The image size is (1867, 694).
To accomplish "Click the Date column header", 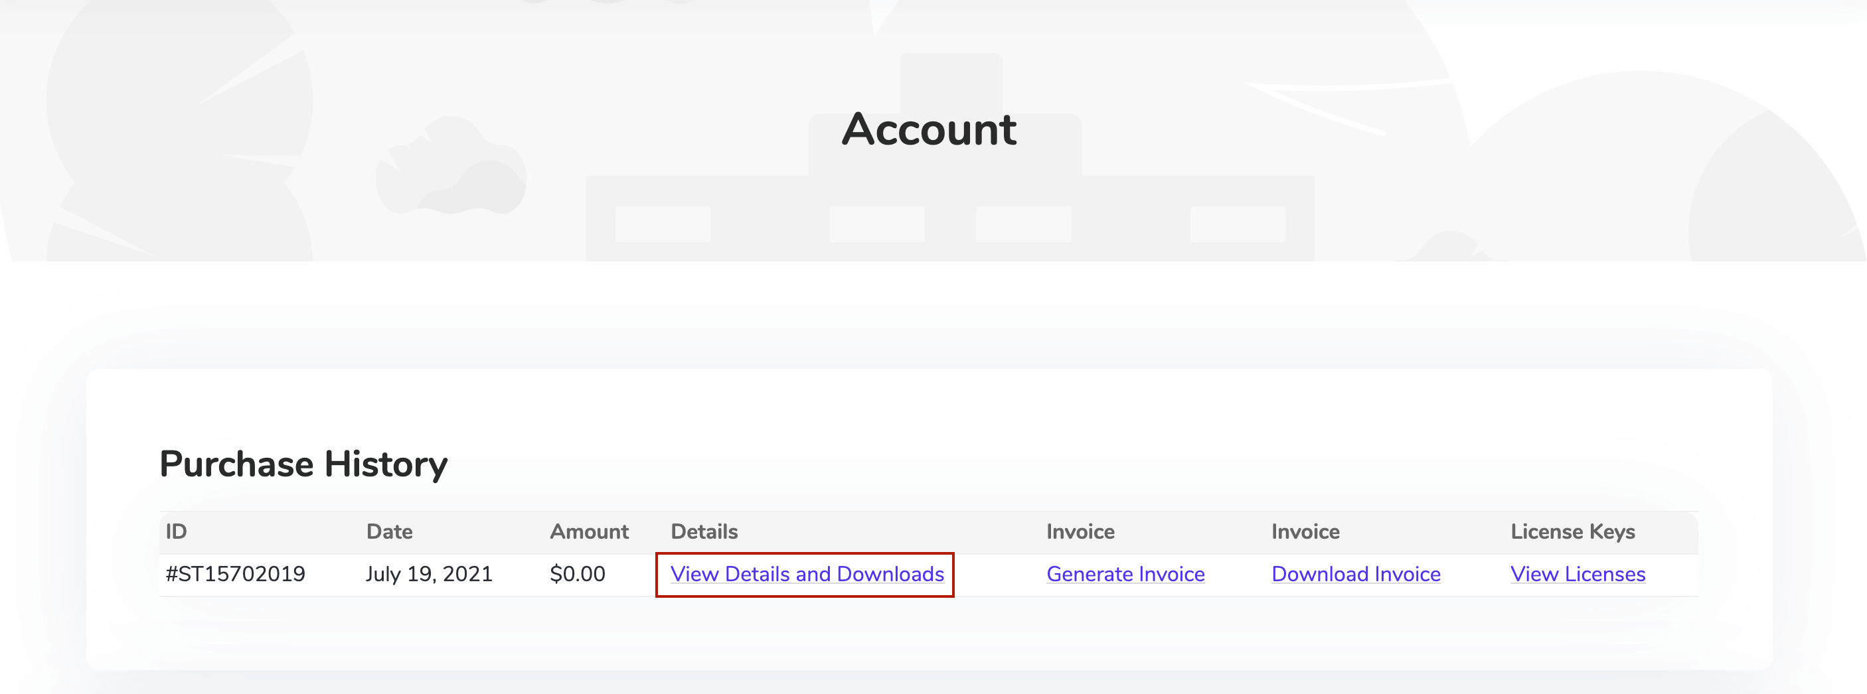I will [x=389, y=531].
